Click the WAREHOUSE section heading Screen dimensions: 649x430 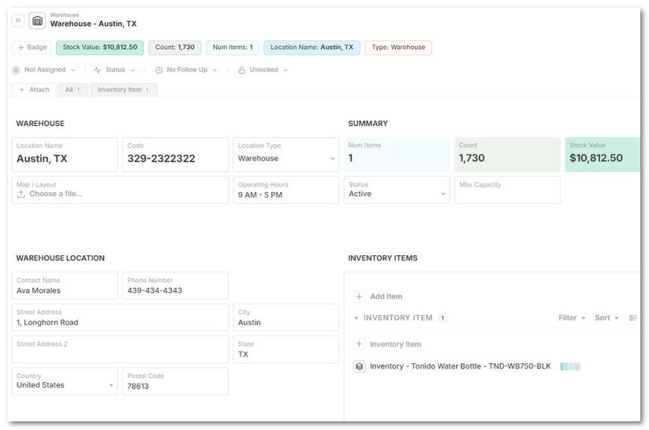click(40, 124)
